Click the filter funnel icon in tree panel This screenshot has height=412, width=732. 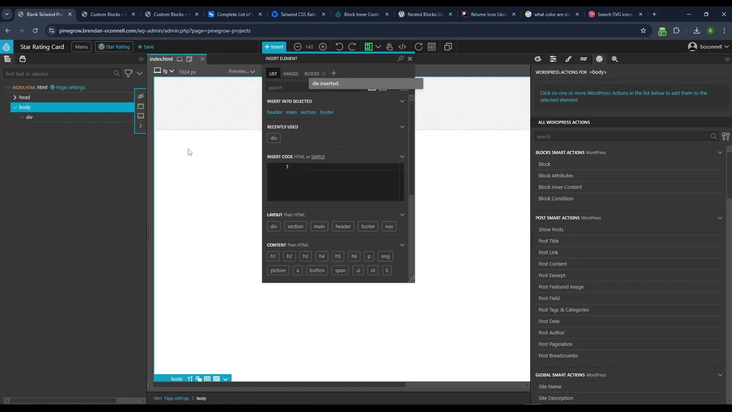(x=128, y=73)
